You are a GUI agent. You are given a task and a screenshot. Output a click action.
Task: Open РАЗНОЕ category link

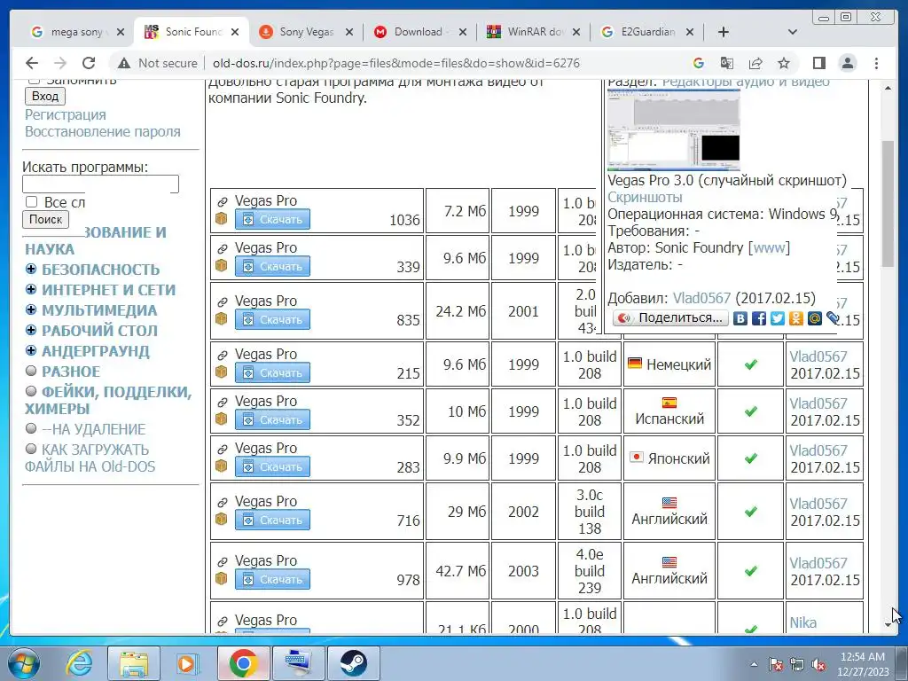[x=71, y=372]
